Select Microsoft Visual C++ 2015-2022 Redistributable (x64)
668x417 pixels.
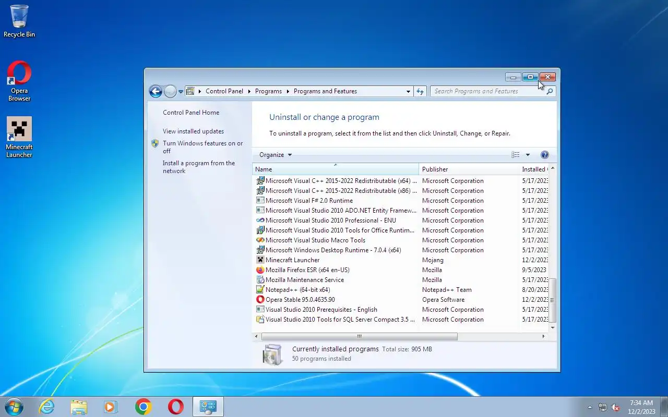401,181
